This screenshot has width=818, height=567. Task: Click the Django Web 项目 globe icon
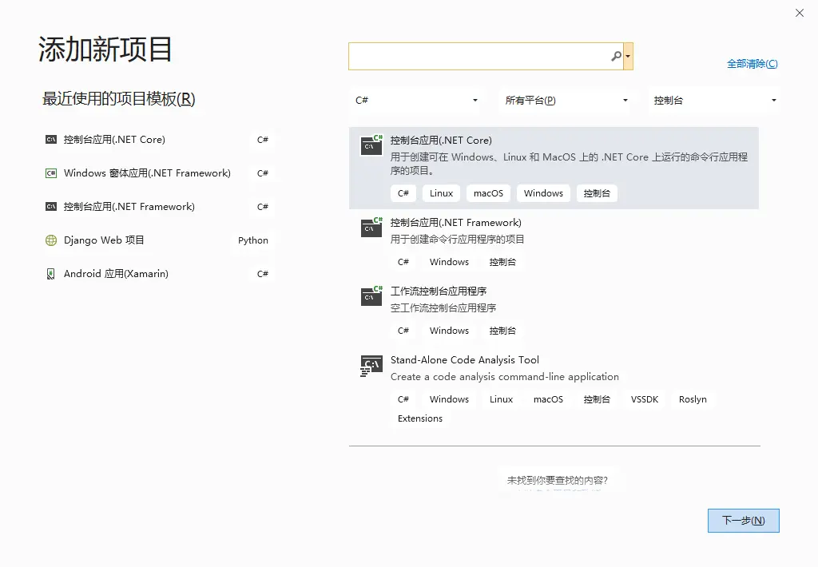click(51, 240)
